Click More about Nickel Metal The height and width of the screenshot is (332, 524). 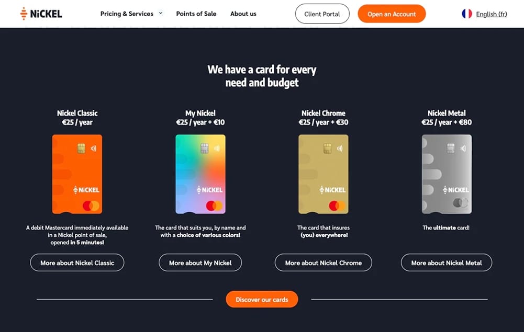pyautogui.click(x=447, y=262)
